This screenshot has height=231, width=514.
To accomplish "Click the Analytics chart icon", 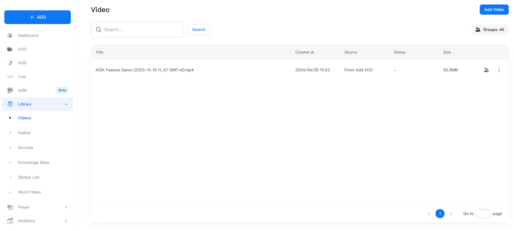I will tap(10, 221).
